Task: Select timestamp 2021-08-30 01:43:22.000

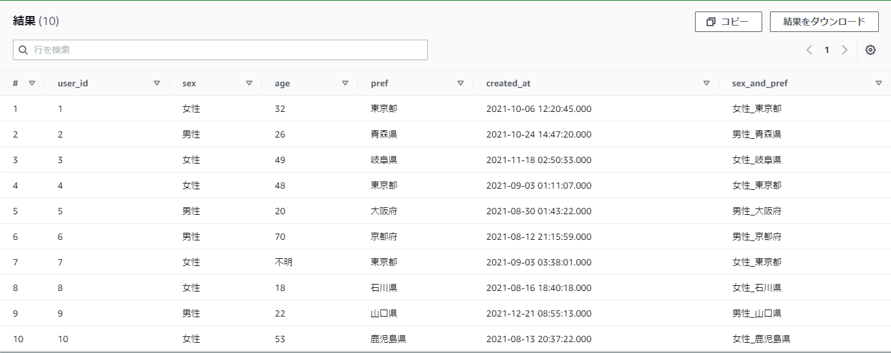Action: (x=539, y=211)
